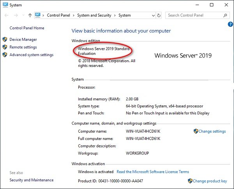Click the System window title icon
Image resolution: width=234 pixels, height=189 pixels.
(5, 5)
